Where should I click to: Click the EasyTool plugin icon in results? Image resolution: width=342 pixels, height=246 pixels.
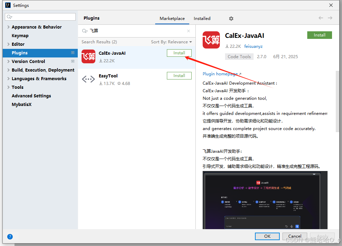coord(88,79)
